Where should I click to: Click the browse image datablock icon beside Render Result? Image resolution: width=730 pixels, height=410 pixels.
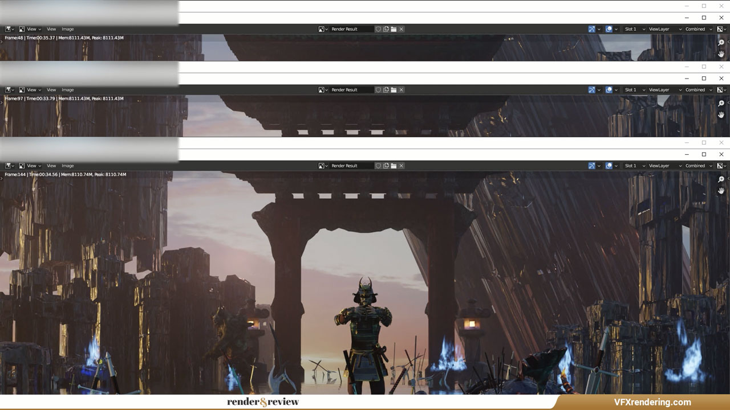(322, 166)
